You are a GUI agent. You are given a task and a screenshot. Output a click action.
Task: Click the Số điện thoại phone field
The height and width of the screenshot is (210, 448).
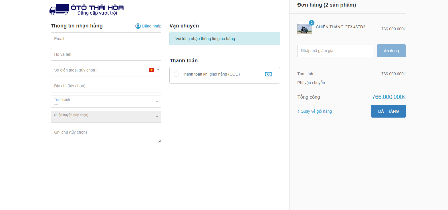tap(98, 70)
